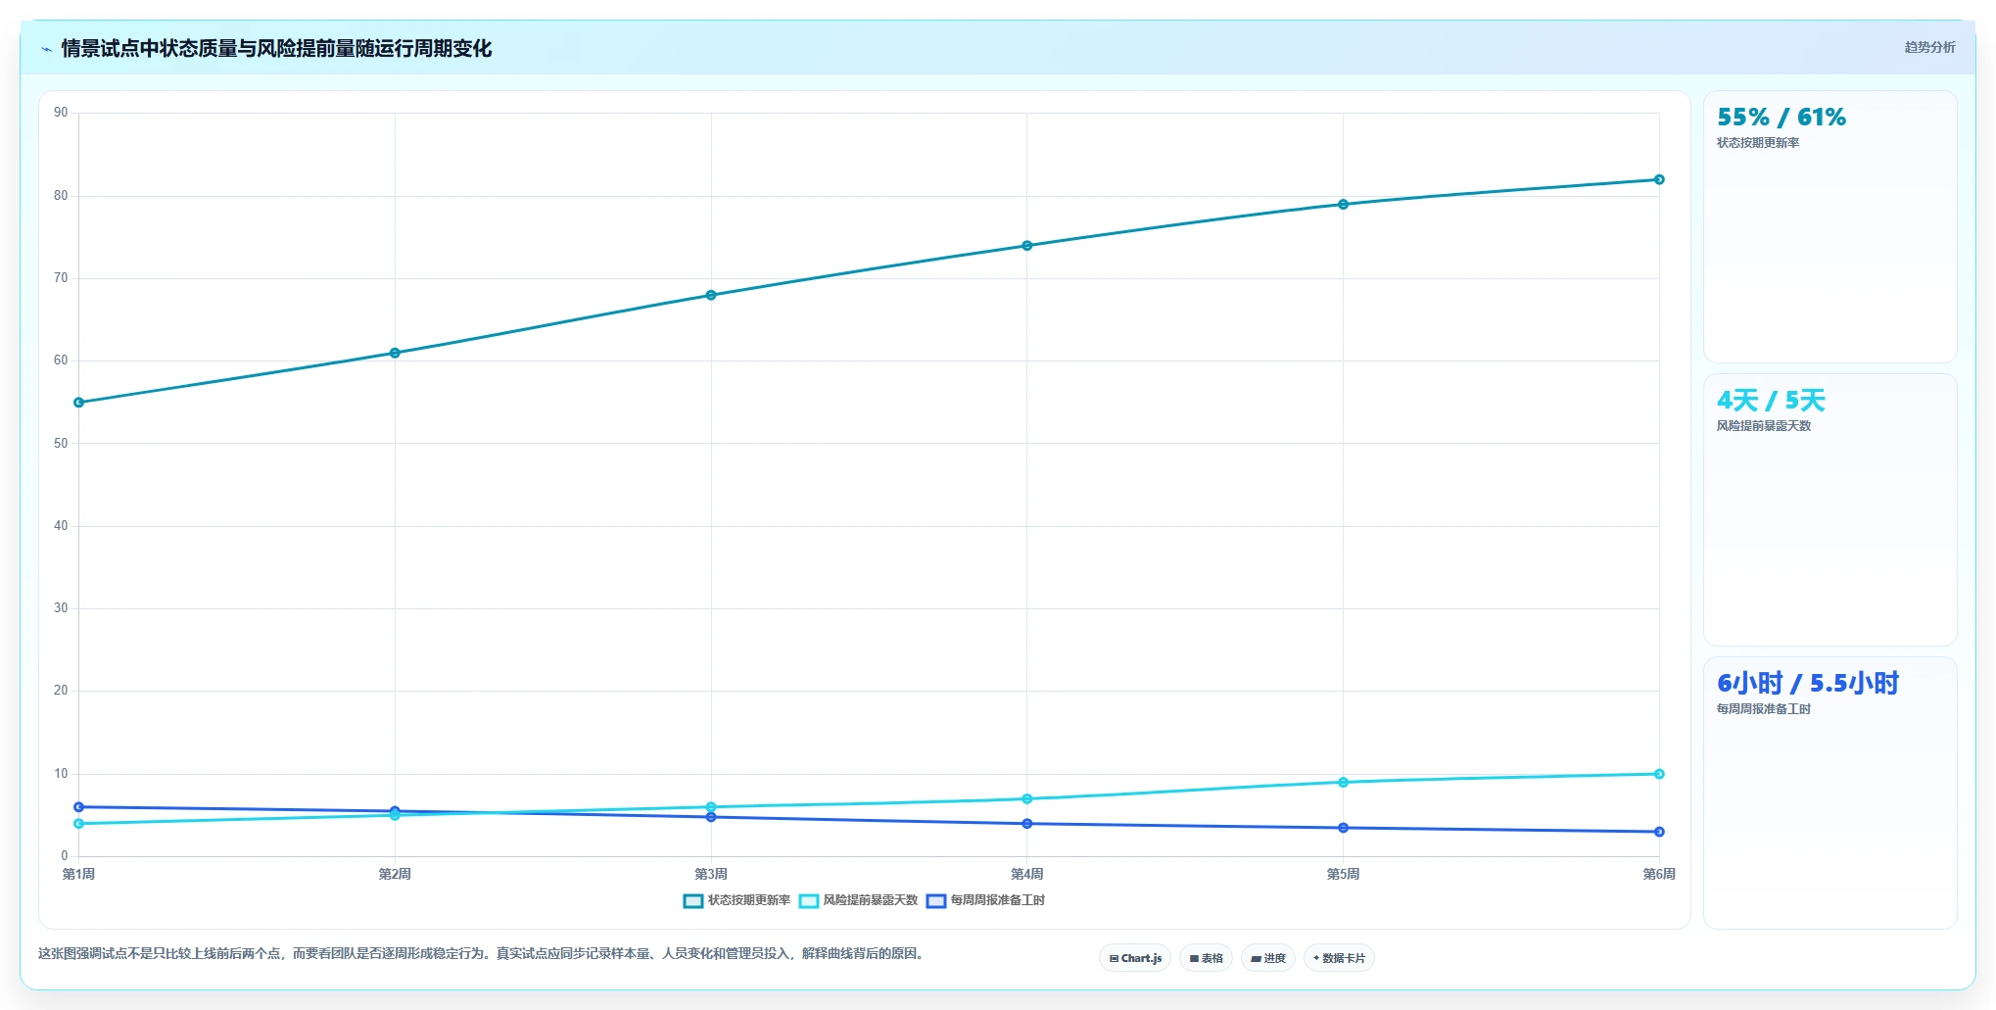
Task: Click the 表格 tag icon
Action: point(1194,959)
